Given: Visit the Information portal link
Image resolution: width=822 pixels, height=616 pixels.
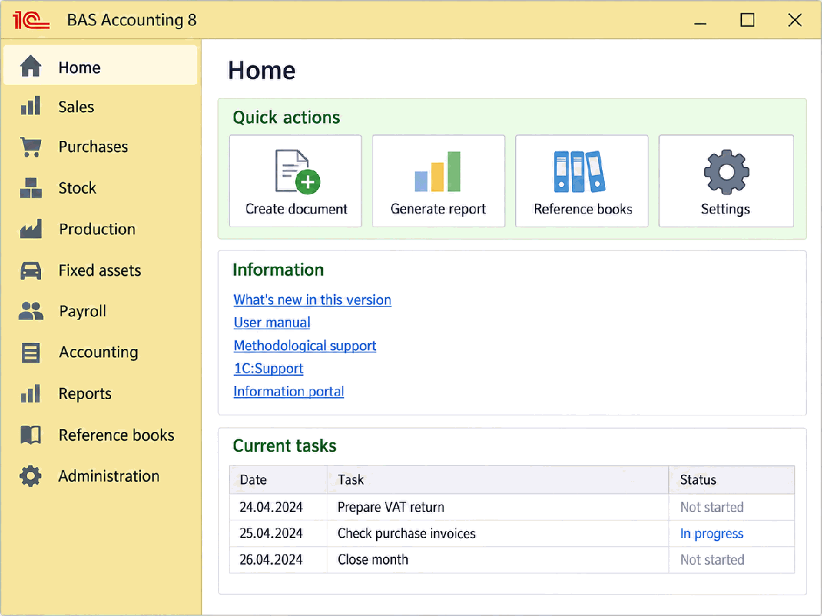Looking at the screenshot, I should pos(288,392).
